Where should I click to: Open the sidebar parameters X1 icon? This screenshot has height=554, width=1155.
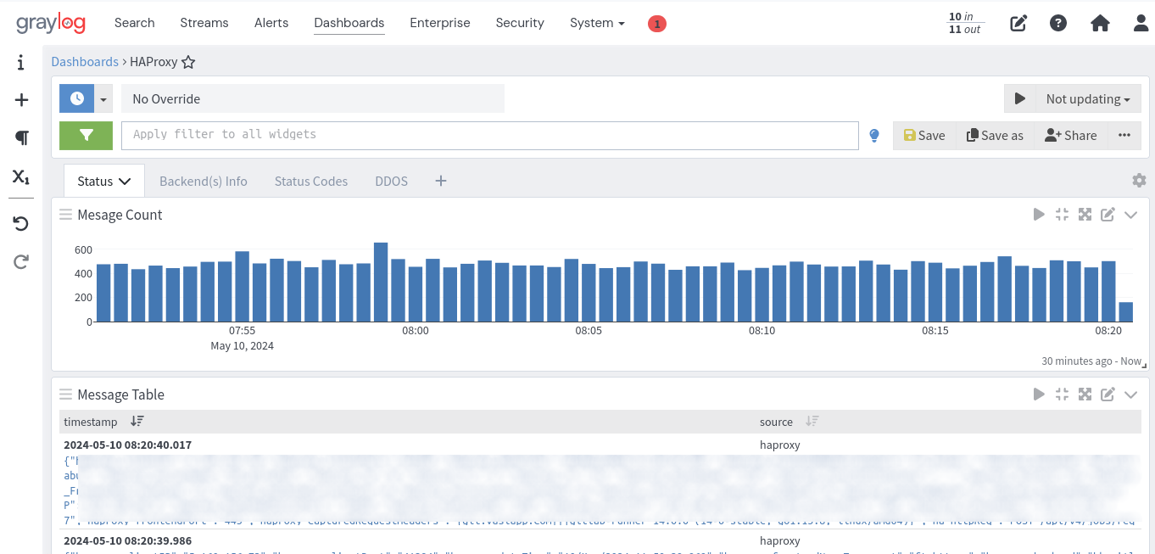[21, 176]
